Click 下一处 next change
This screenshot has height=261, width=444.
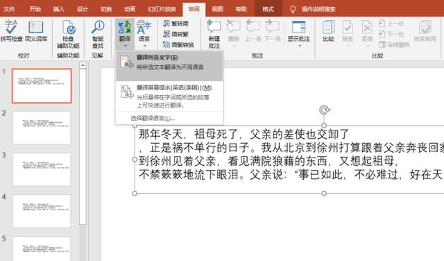[x=391, y=34]
